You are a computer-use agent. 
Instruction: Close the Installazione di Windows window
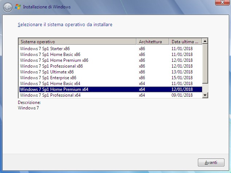point(222,2)
